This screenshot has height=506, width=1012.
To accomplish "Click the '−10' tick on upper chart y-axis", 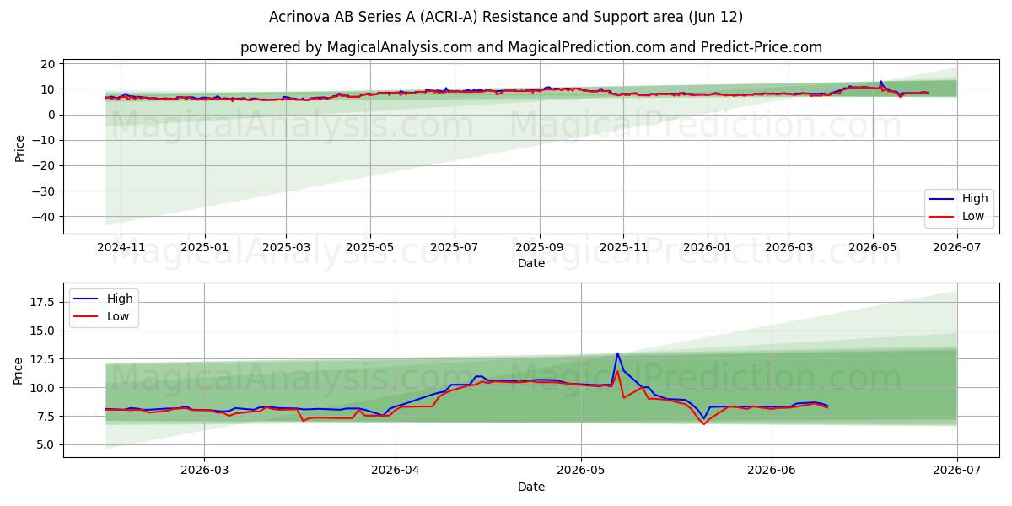I will [44, 140].
